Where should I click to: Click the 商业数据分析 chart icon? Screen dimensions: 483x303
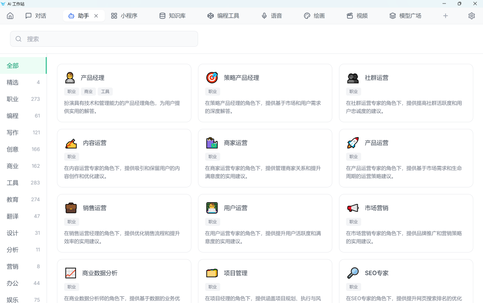(x=71, y=273)
